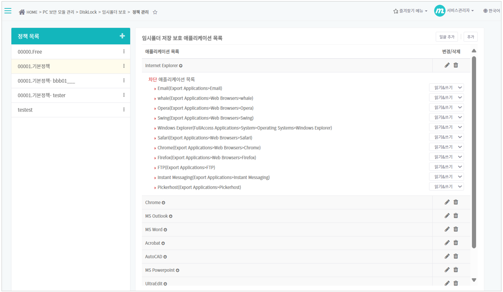Open the hamburger menu
The height and width of the screenshot is (292, 503).
pos(8,11)
